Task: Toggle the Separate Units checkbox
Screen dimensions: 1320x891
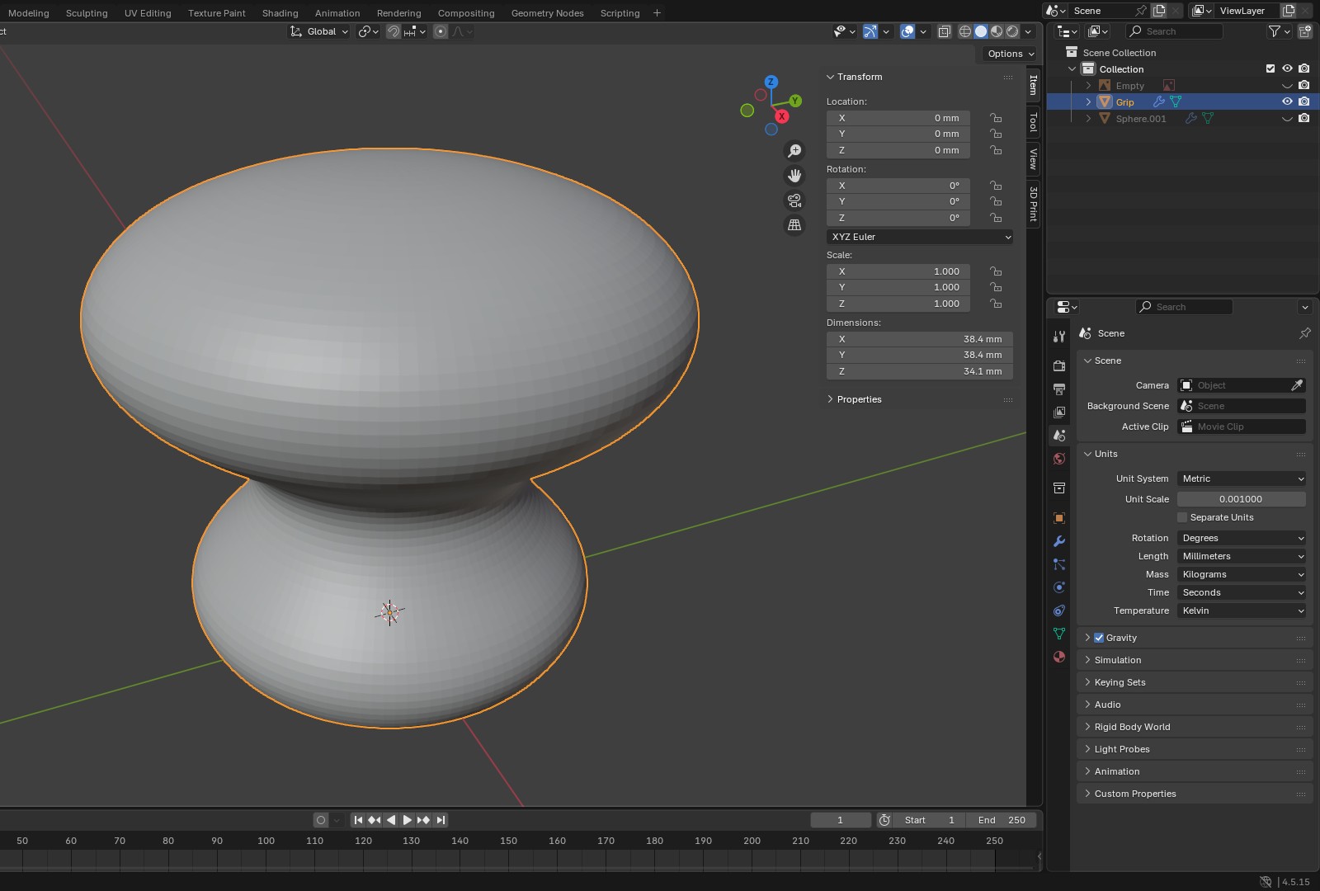Action: [1182, 517]
